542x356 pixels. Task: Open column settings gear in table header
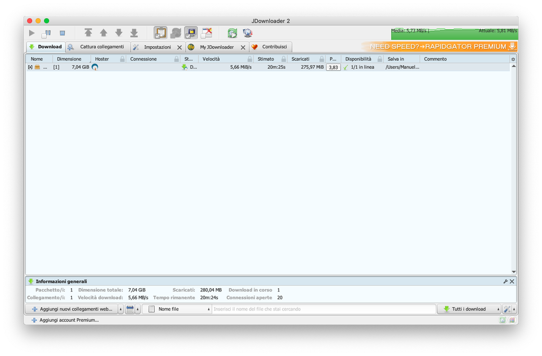[x=513, y=59]
